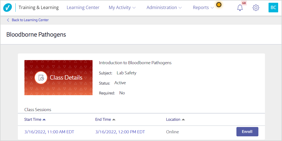Screen dimensions: 282x141
Task: Expand the Administration dropdown menu
Action: point(164,8)
